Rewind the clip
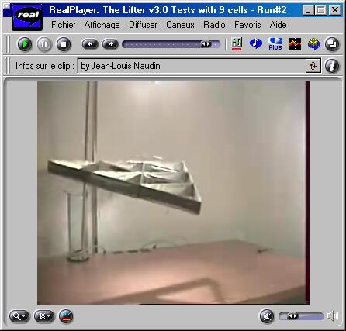 pyautogui.click(x=90, y=44)
